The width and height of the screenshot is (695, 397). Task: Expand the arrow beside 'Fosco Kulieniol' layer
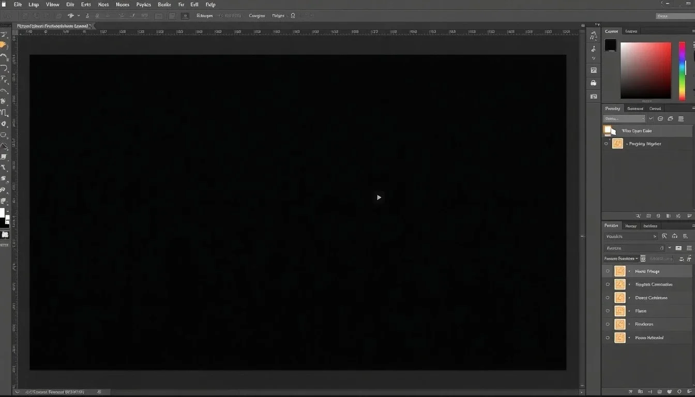pos(629,338)
